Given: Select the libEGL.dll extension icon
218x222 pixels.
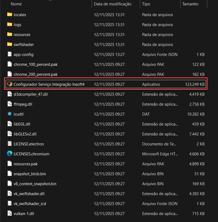Looking at the screenshot, I should point(9,124).
